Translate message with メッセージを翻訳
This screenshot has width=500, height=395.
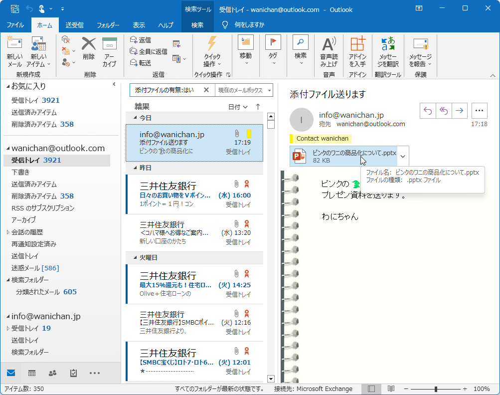click(x=388, y=51)
